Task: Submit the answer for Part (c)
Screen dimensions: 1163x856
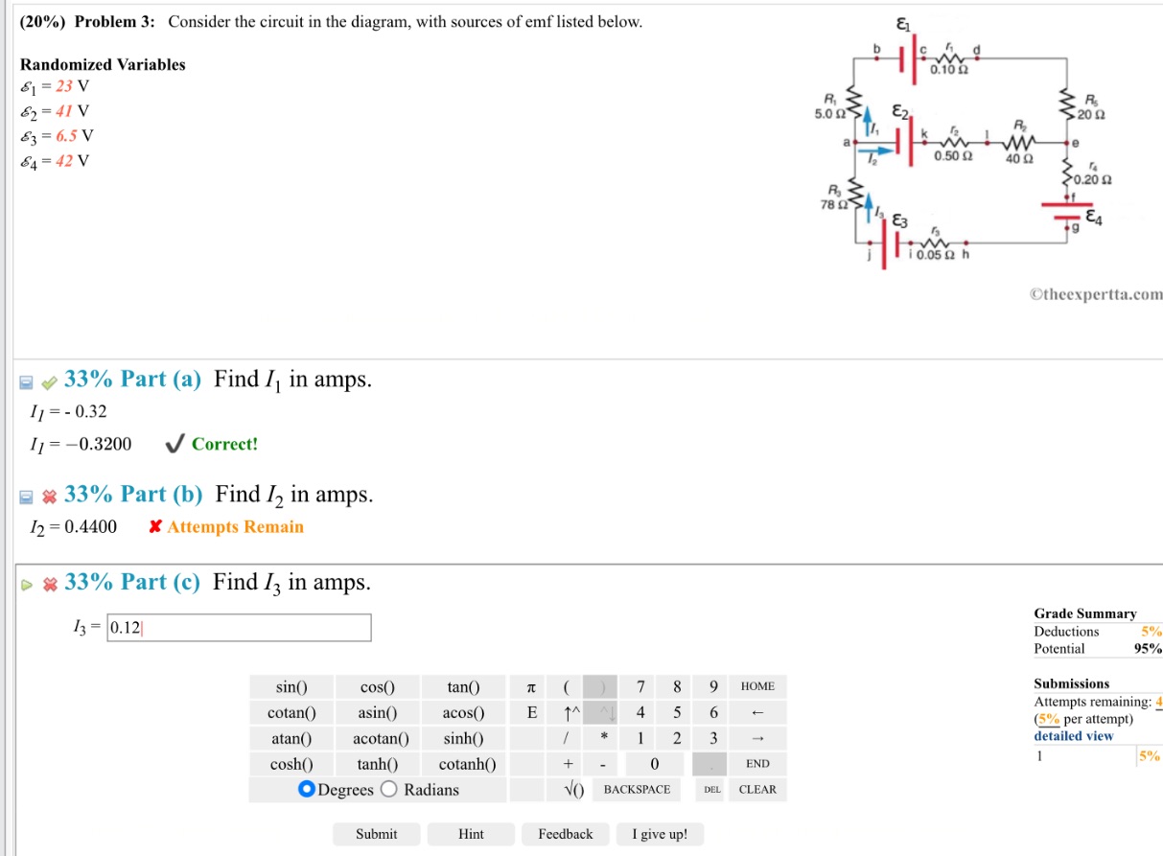Action: click(x=376, y=834)
